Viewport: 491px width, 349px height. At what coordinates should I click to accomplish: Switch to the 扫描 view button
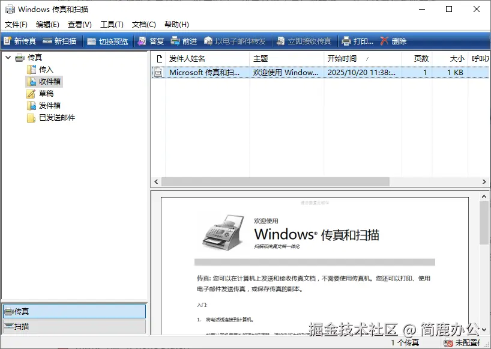[74, 326]
